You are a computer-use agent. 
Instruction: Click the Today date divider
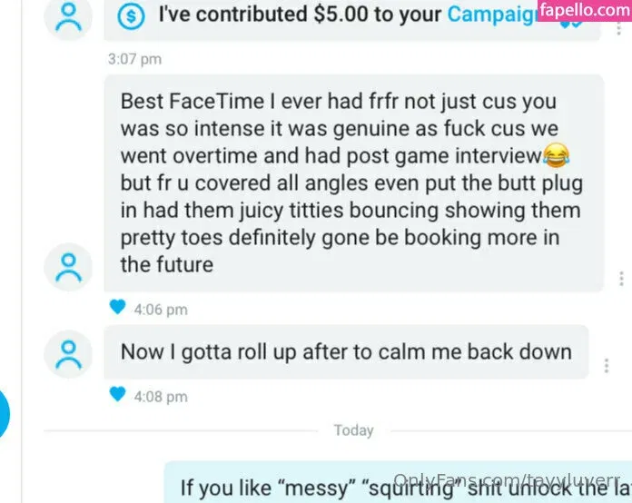click(x=353, y=430)
